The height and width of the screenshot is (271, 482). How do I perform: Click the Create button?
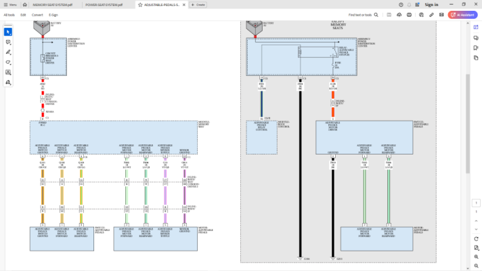click(198, 5)
